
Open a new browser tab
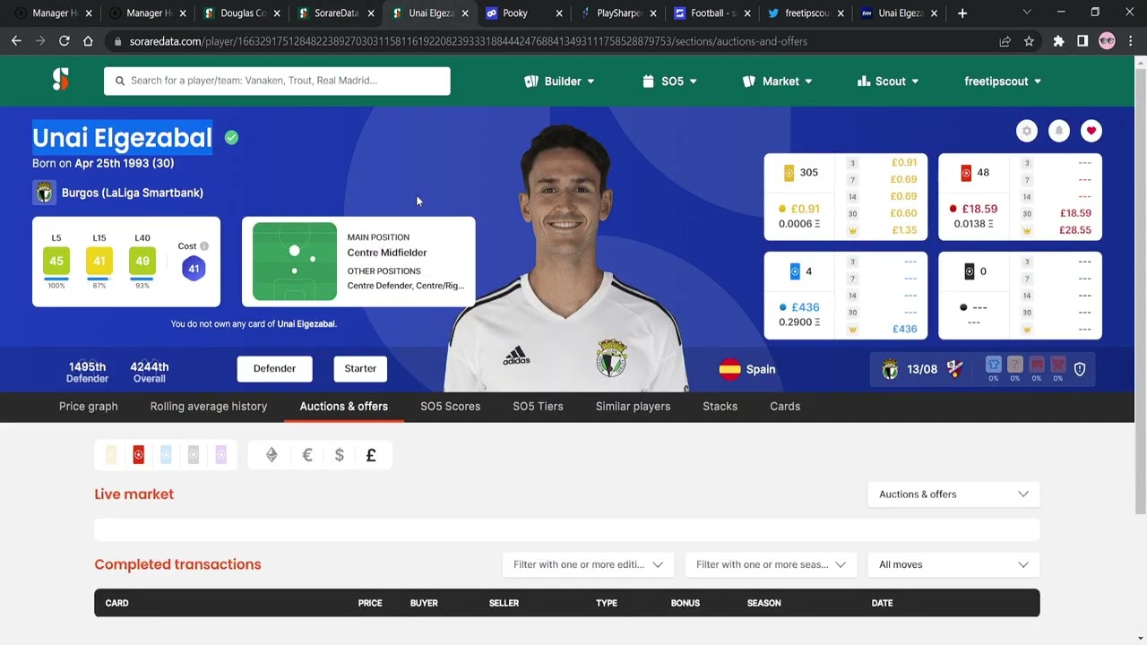tap(962, 13)
